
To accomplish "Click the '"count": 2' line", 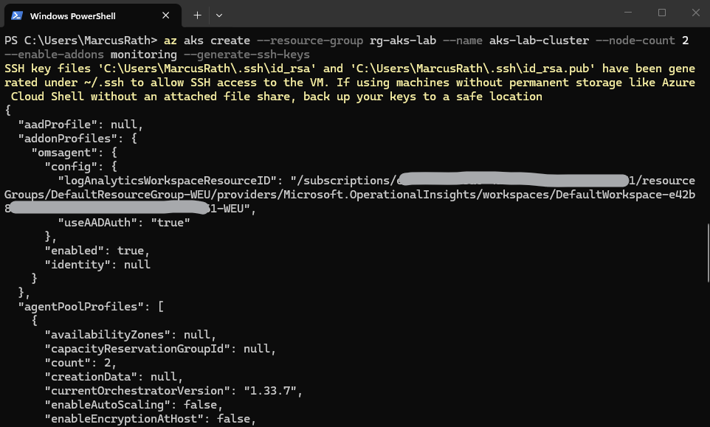I will click(80, 363).
